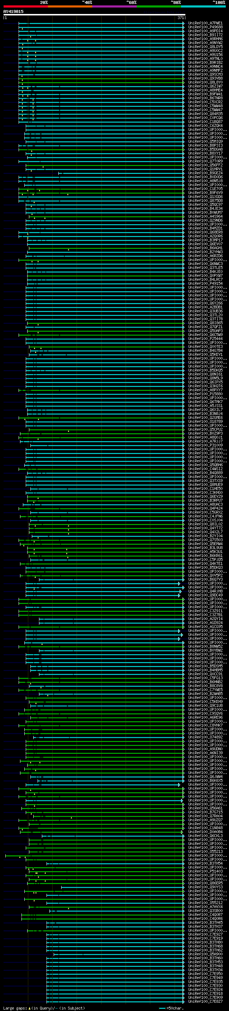Click the UniRef100_Q4P424 label
The width and height of the screenshot is (229, 1011).
205,508
